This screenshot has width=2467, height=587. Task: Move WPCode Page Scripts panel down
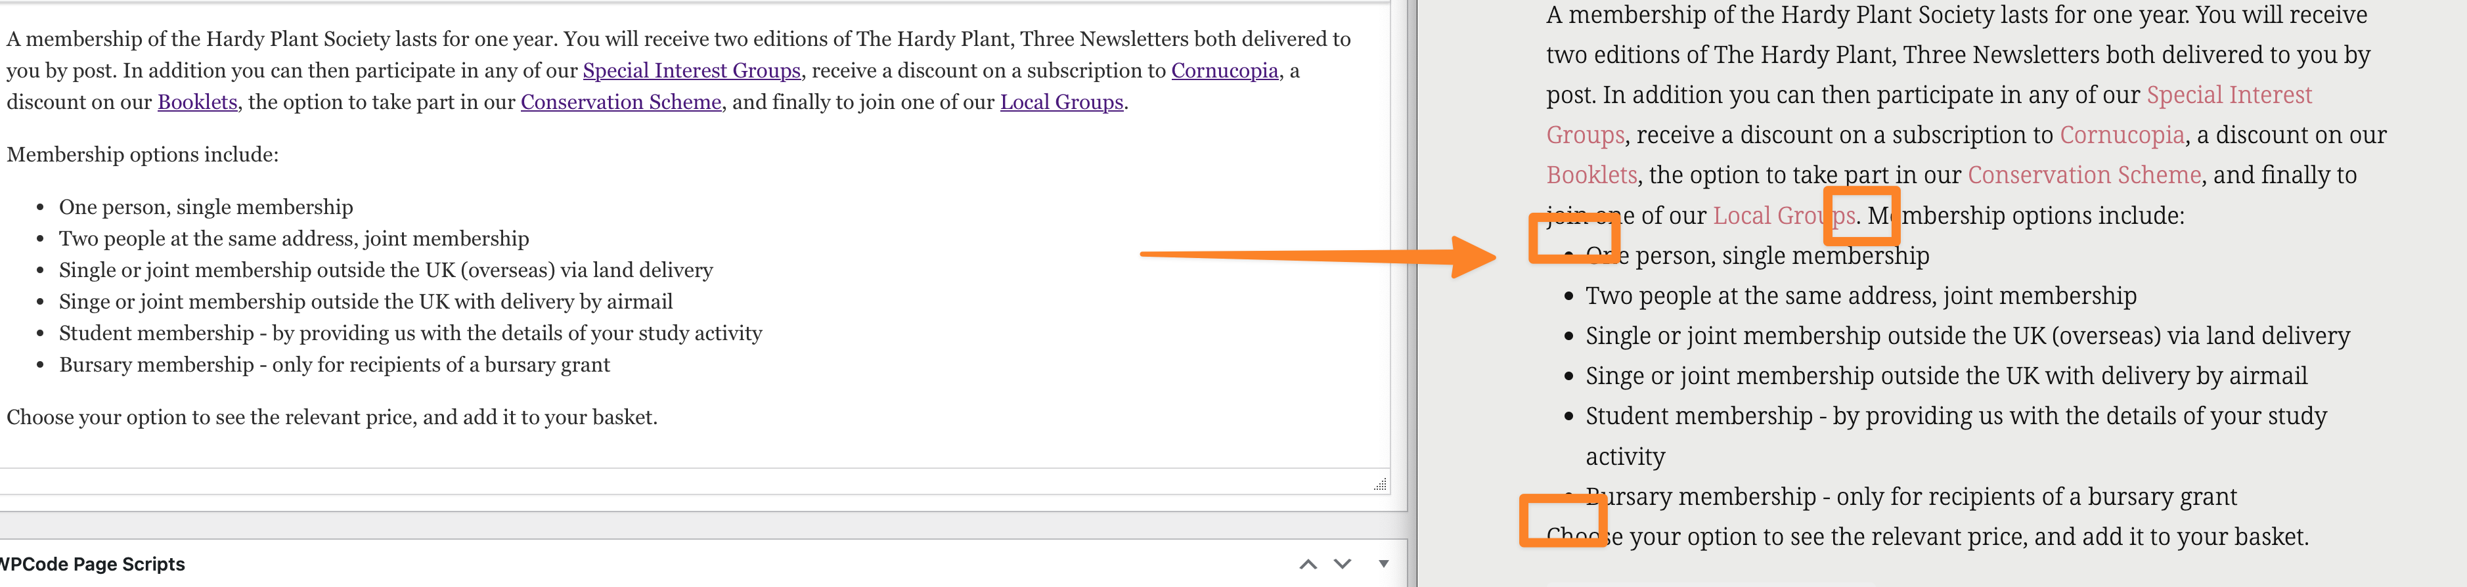coord(1343,564)
